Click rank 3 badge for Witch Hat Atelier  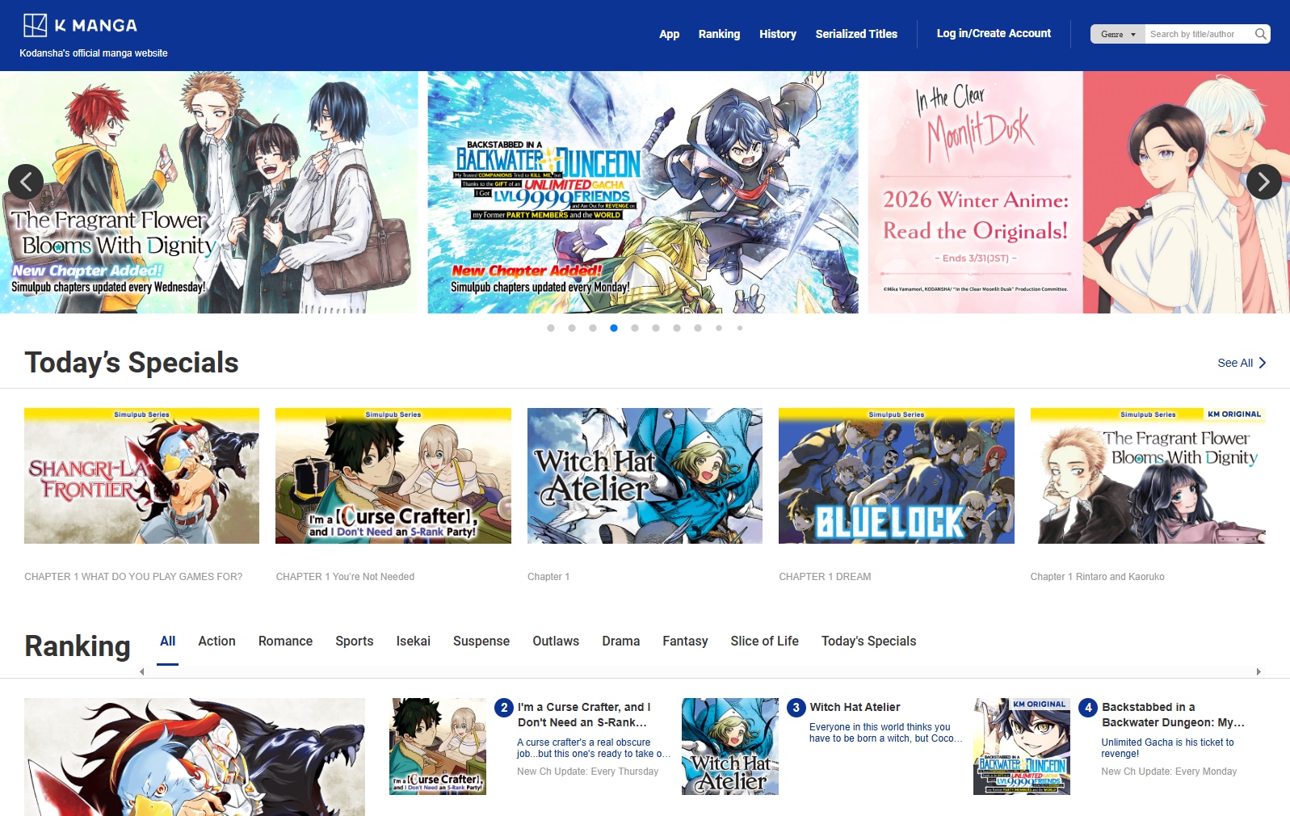[x=796, y=708]
